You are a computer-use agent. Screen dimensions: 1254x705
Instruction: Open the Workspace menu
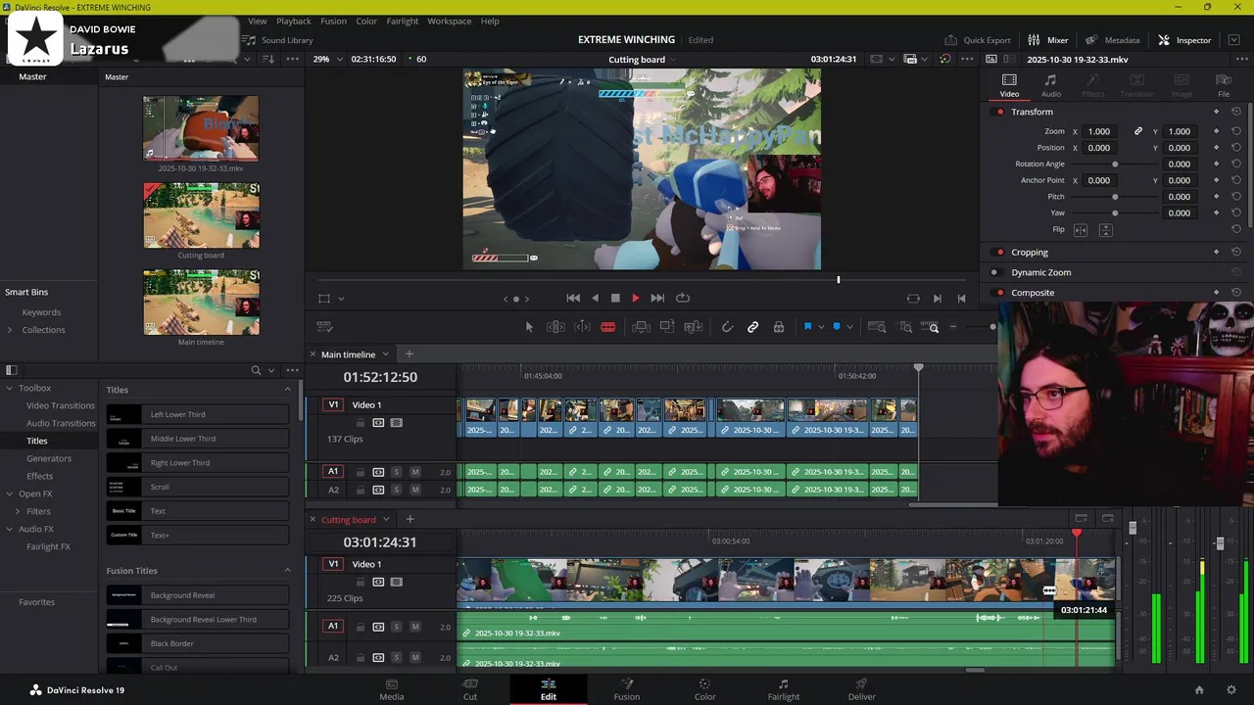pos(449,21)
